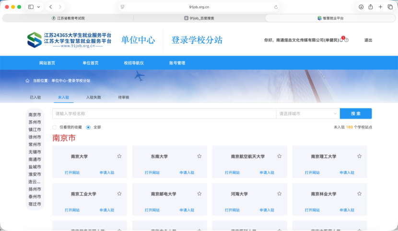Focus the 请输入学校名称 search field

coord(164,113)
